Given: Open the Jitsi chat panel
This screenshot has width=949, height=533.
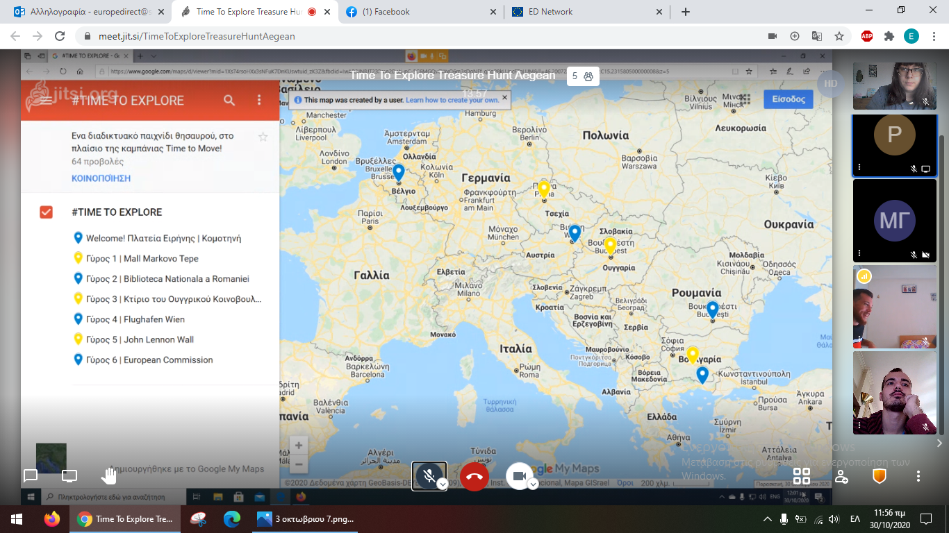Looking at the screenshot, I should 31,476.
